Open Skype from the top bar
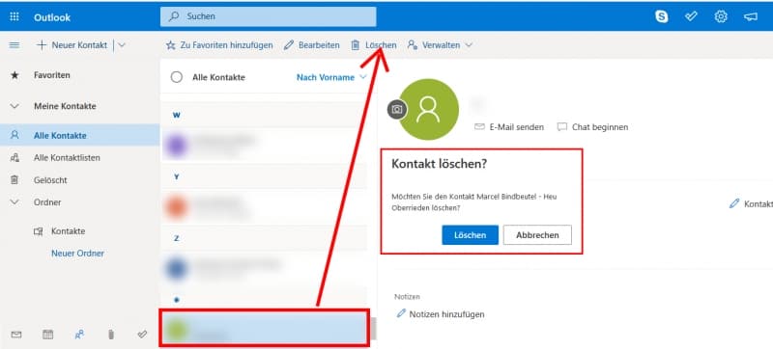 [x=662, y=16]
